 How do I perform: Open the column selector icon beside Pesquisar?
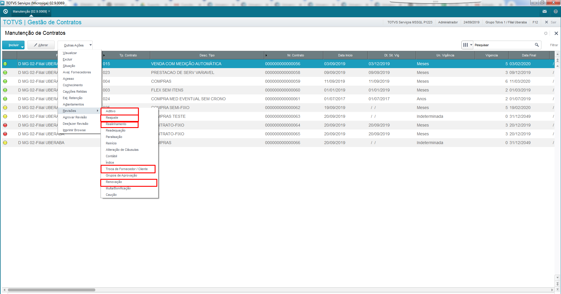[x=467, y=45]
